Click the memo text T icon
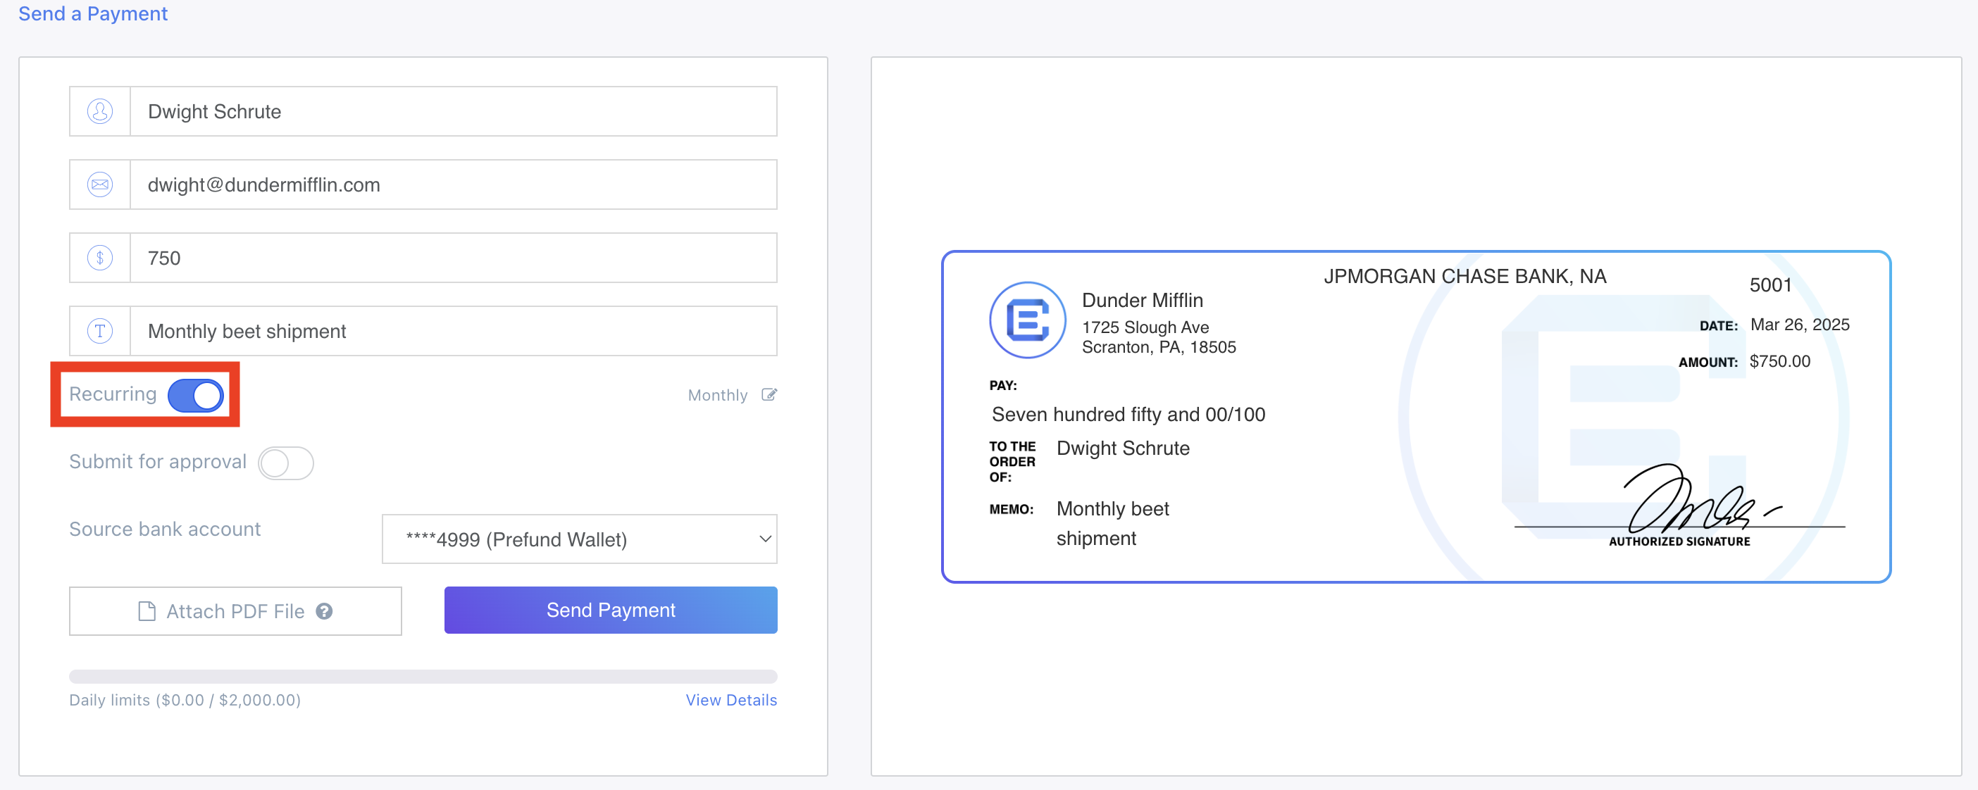1978x790 pixels. pos(100,331)
